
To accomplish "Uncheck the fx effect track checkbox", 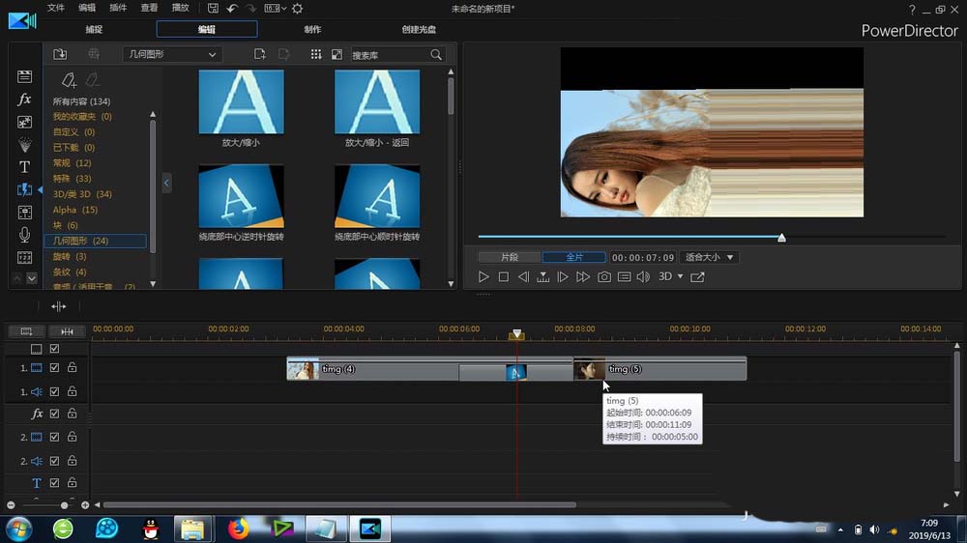I will pos(55,414).
